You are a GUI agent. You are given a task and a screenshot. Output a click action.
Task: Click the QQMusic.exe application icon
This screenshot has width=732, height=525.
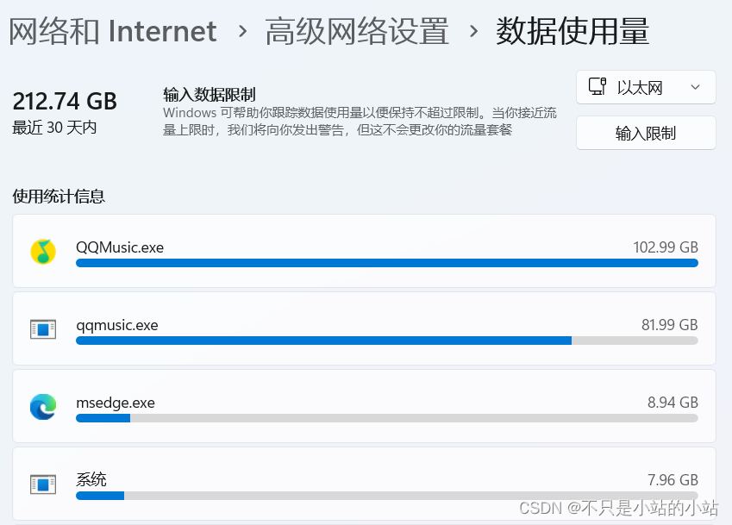(x=42, y=249)
